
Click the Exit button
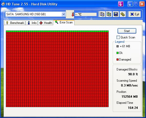(134, 14)
